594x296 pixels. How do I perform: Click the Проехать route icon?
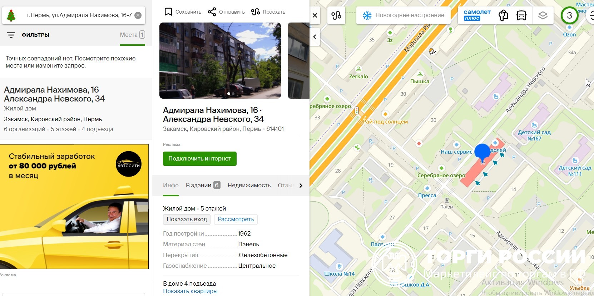(x=256, y=12)
